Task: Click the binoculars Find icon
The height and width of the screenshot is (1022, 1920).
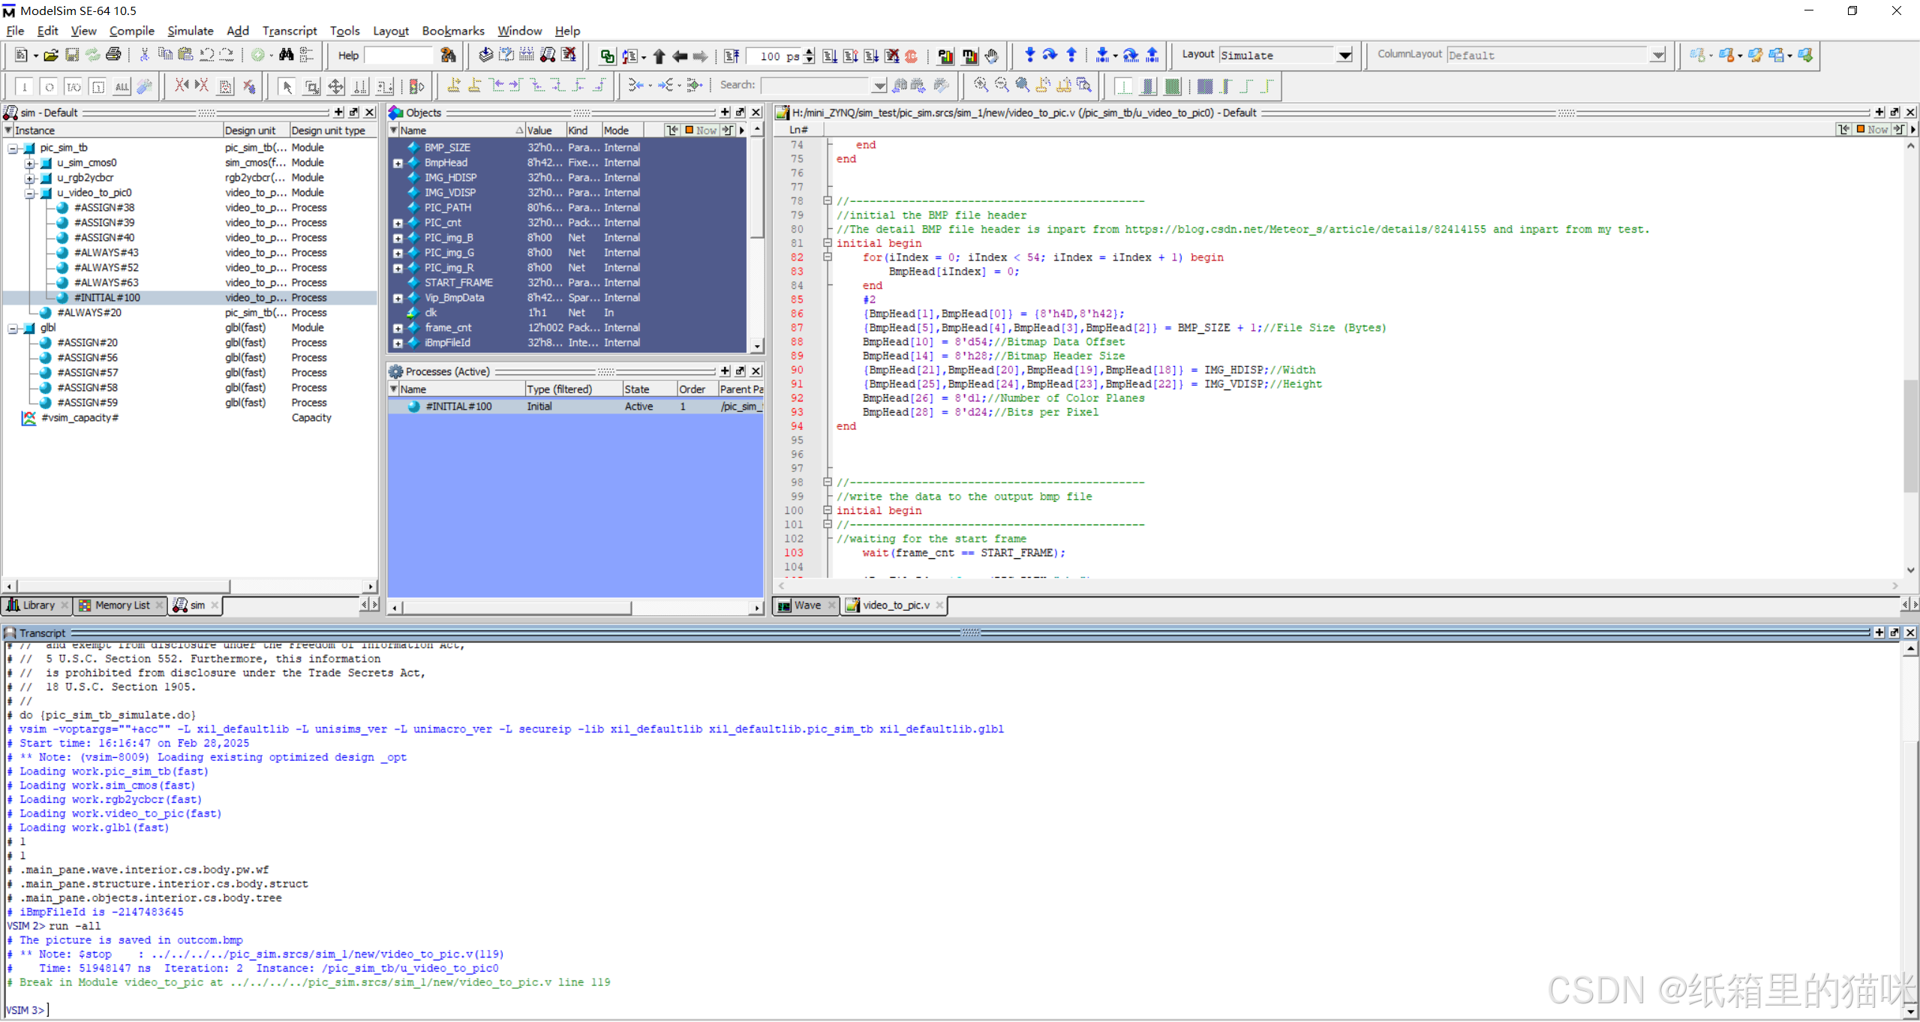Action: (x=286, y=56)
